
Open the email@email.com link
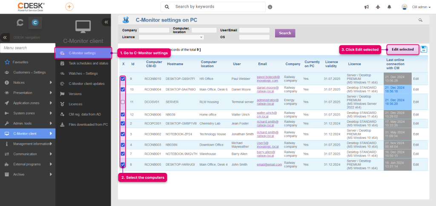tap(269, 164)
